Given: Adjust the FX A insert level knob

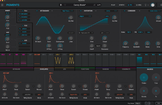Looking at the screenshot, I should (x=7, y=18).
